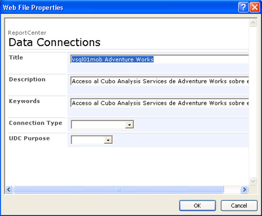The height and width of the screenshot is (216, 262).
Task: Click the Description label
Action: [x=27, y=79]
